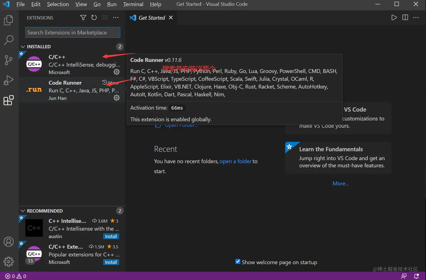Image resolution: width=426 pixels, height=280 pixels.
Task: Select the Code Runner extension title
Action: point(65,83)
